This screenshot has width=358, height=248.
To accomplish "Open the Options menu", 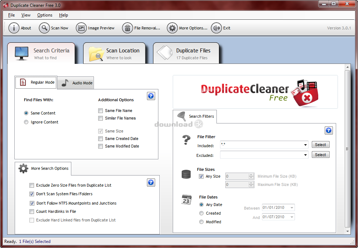I will (x=45, y=15).
